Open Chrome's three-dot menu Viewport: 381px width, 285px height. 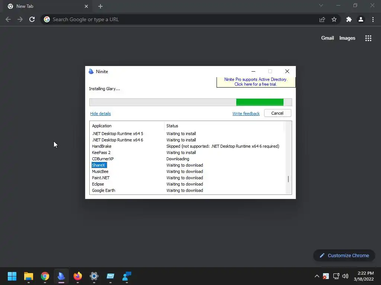coord(373,19)
